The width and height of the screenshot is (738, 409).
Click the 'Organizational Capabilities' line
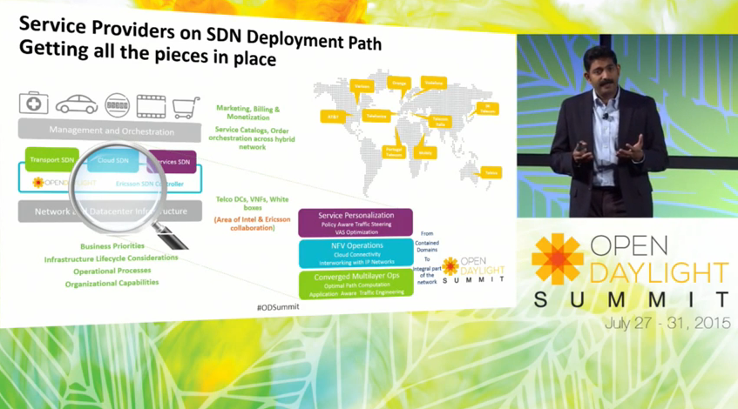112,284
